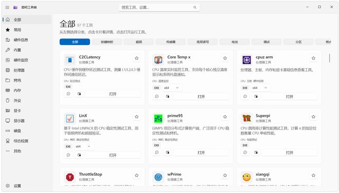Screen dimensions: 339x193
Task: Select the 烤鸡 folder icon in the sidebar
Action: 8,80
